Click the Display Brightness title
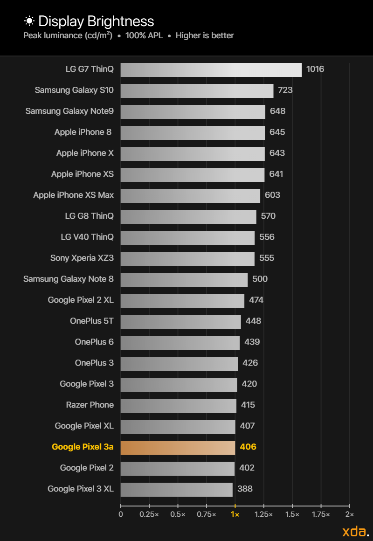This screenshot has height=541, width=373. (96, 21)
